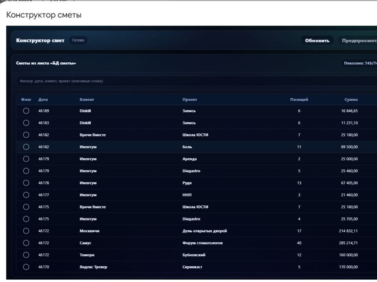Focus the filter field for date, client, project

196,81
